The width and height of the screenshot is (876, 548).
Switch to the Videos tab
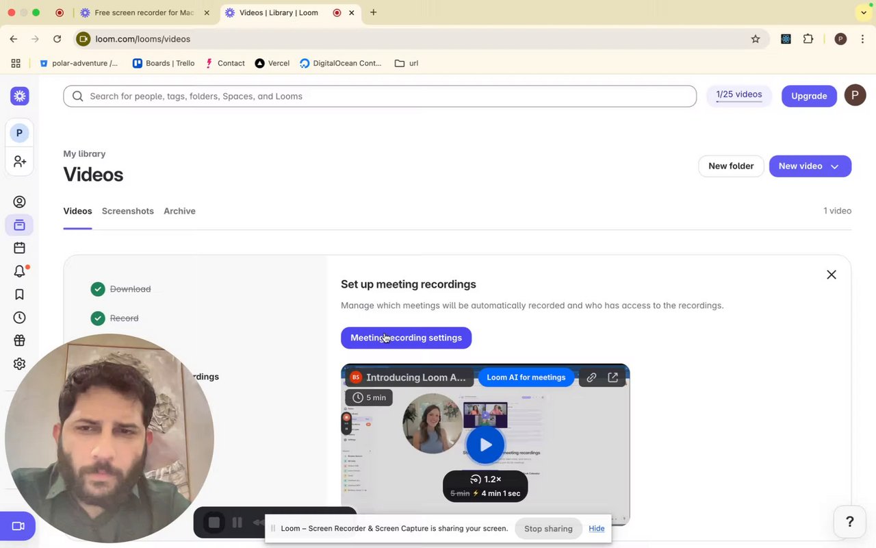(x=77, y=211)
